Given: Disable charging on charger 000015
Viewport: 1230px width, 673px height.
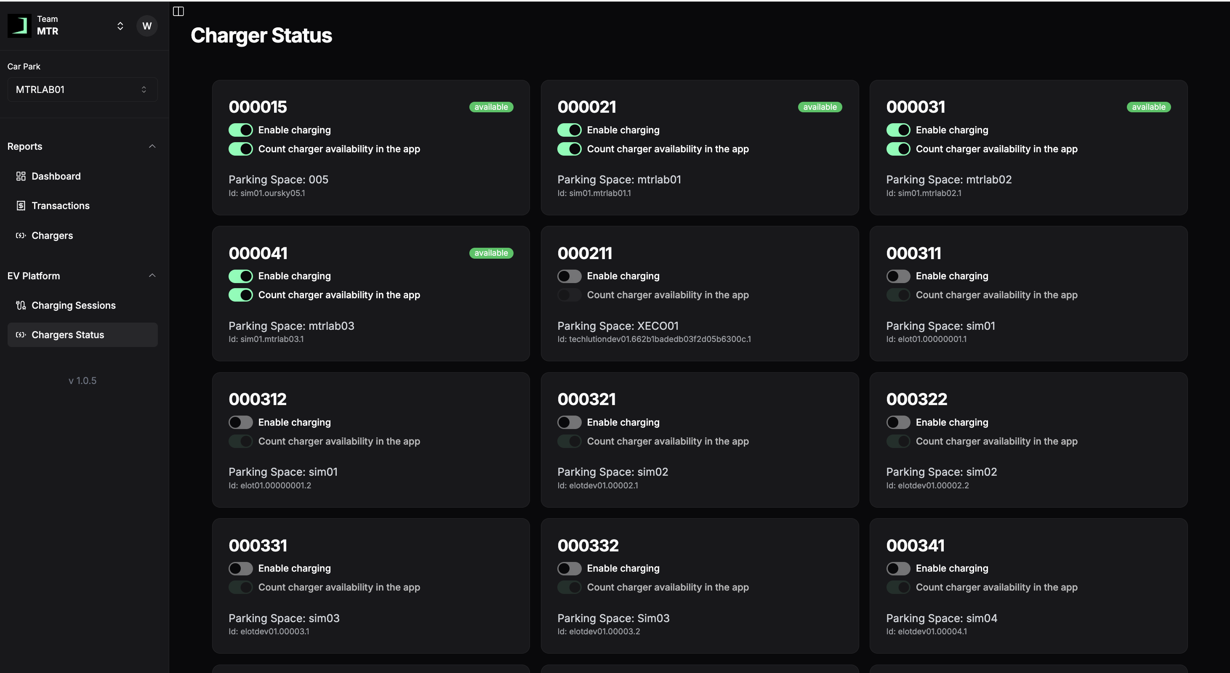Looking at the screenshot, I should [x=240, y=130].
